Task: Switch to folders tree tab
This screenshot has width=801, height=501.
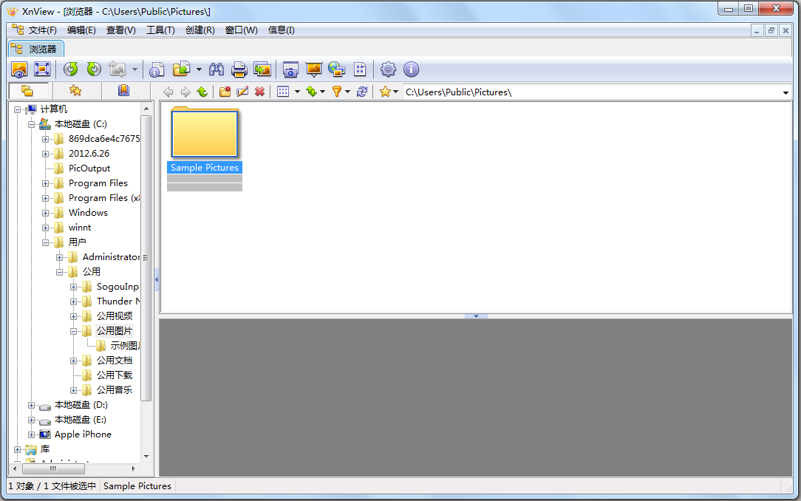Action: click(27, 91)
